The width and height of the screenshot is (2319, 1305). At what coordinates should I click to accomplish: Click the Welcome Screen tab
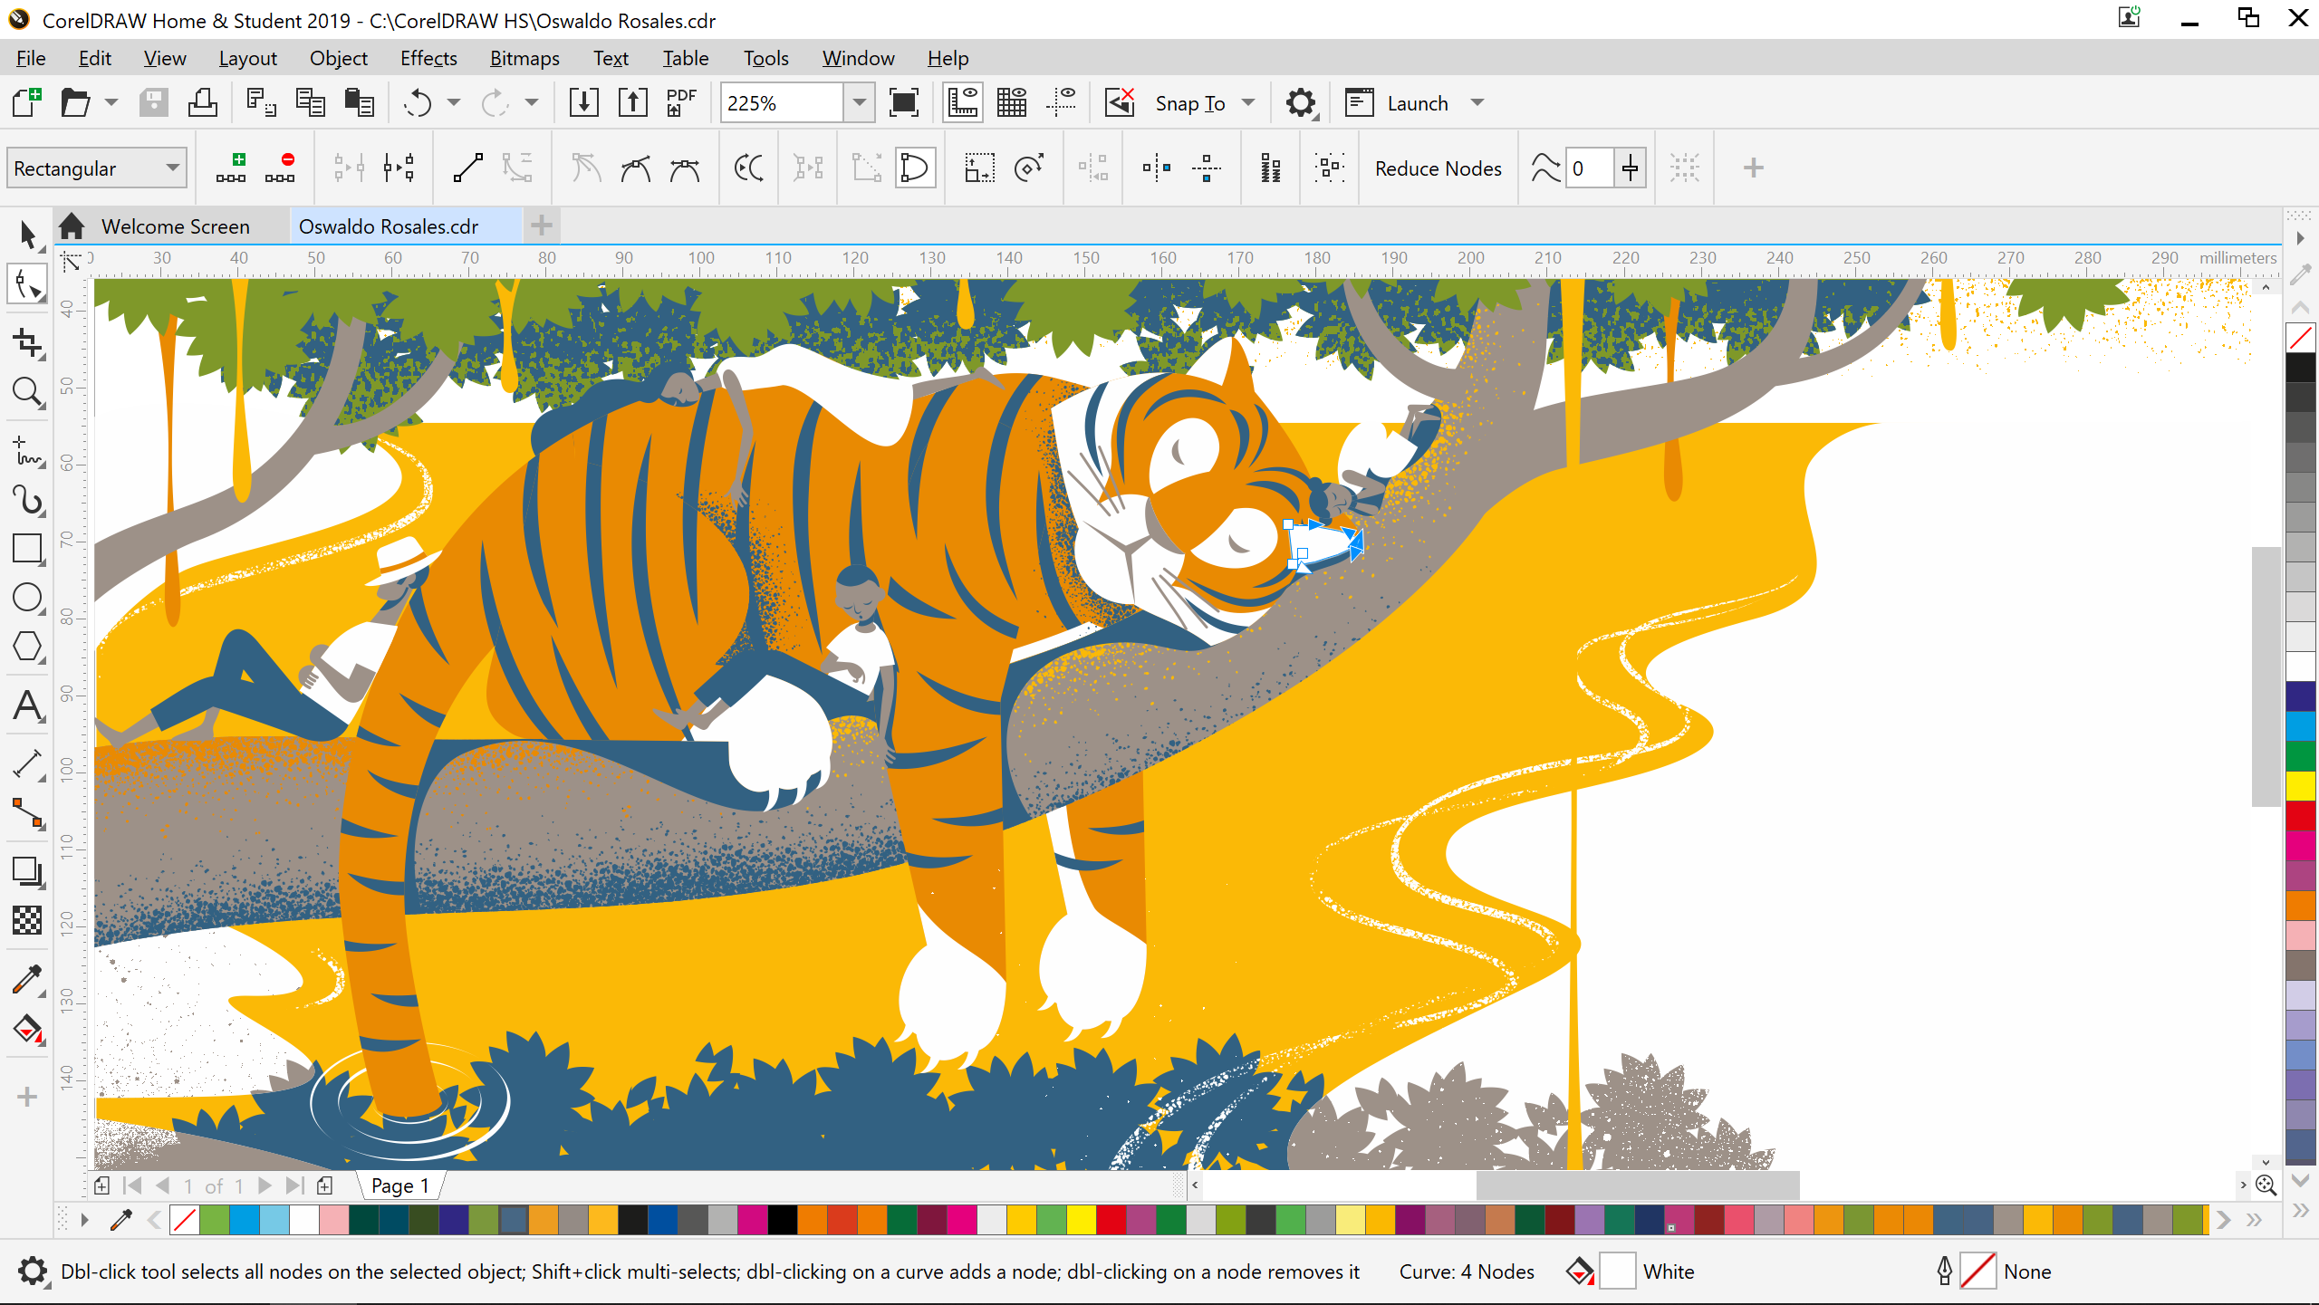pos(174,225)
